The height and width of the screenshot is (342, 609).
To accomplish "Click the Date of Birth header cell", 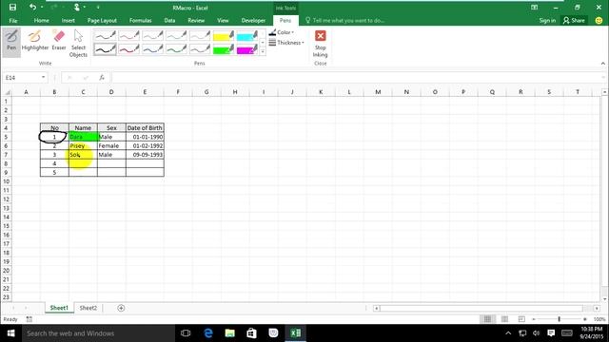I will coord(145,127).
